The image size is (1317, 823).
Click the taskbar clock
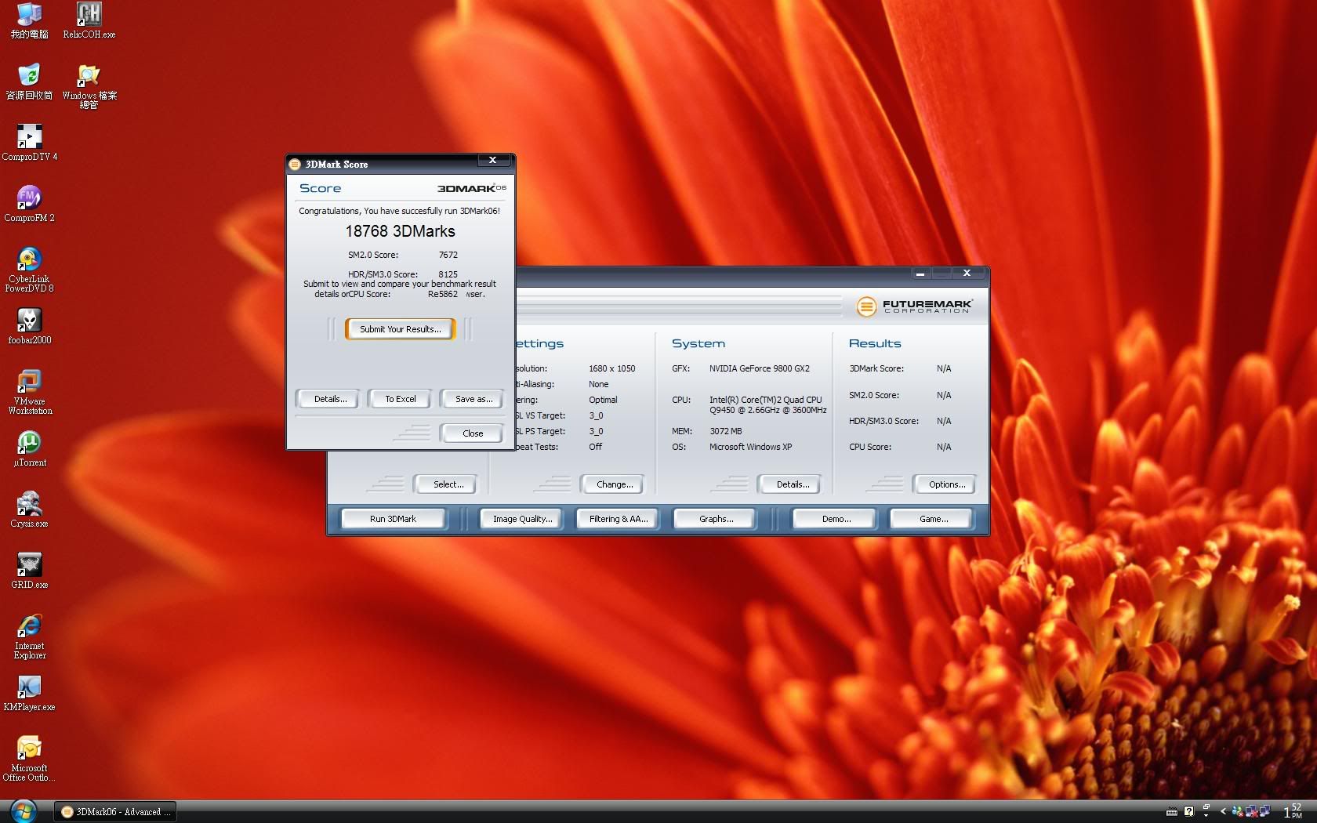point(1293,811)
